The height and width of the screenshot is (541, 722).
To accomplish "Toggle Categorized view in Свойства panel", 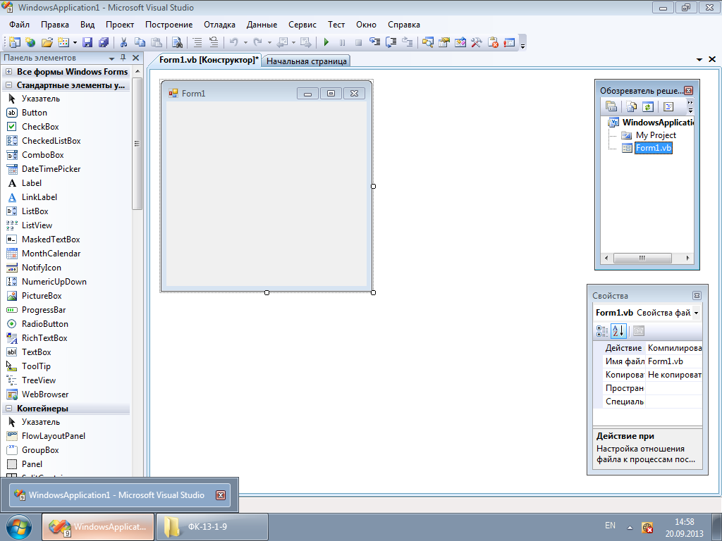I will pos(602,331).
